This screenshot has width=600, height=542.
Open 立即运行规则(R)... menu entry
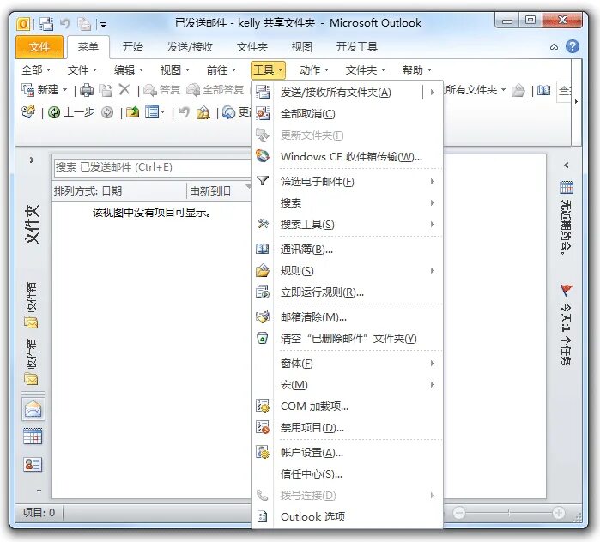point(347,292)
